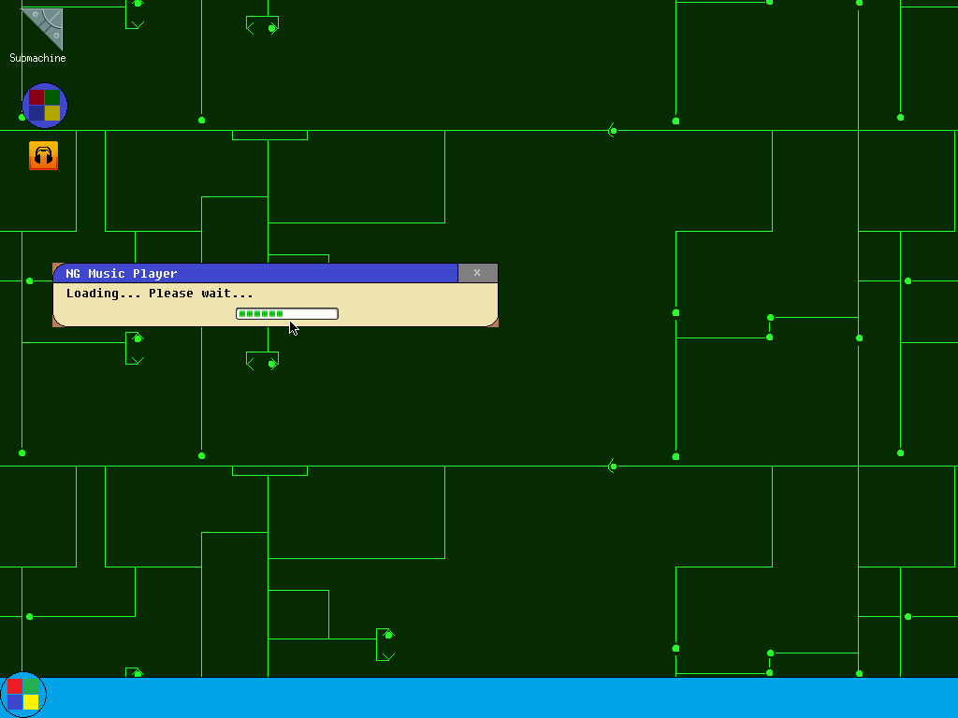
Task: Close the NG Music Player window
Action: point(478,273)
